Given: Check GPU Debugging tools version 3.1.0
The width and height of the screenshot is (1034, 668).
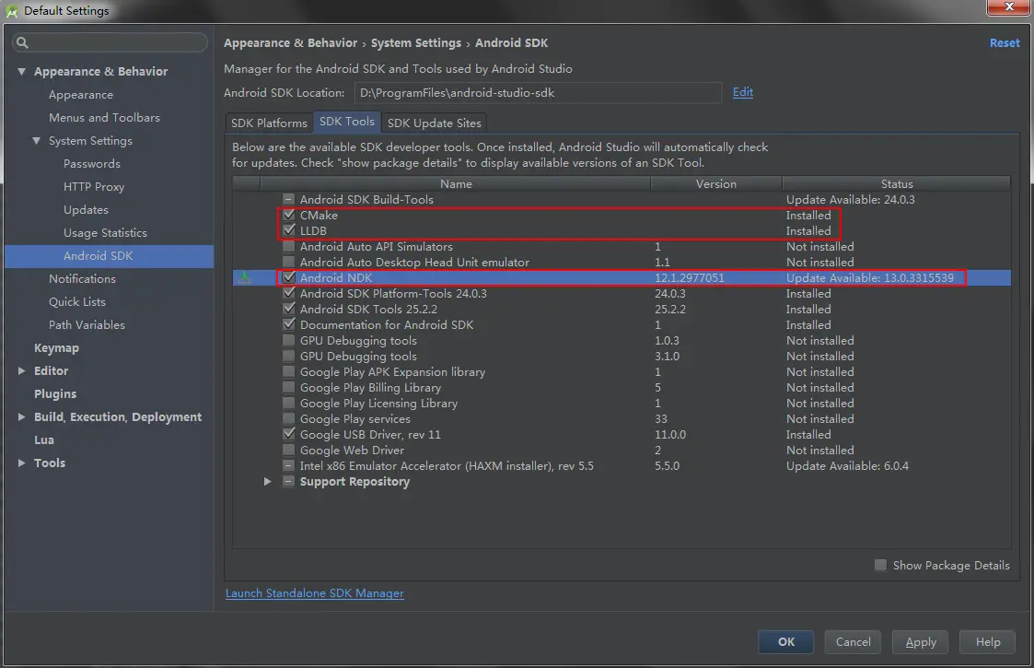Looking at the screenshot, I should click(289, 357).
